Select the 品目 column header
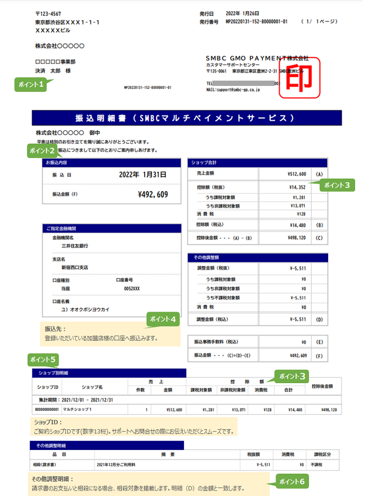The height and width of the screenshot is (496, 371). (59, 454)
